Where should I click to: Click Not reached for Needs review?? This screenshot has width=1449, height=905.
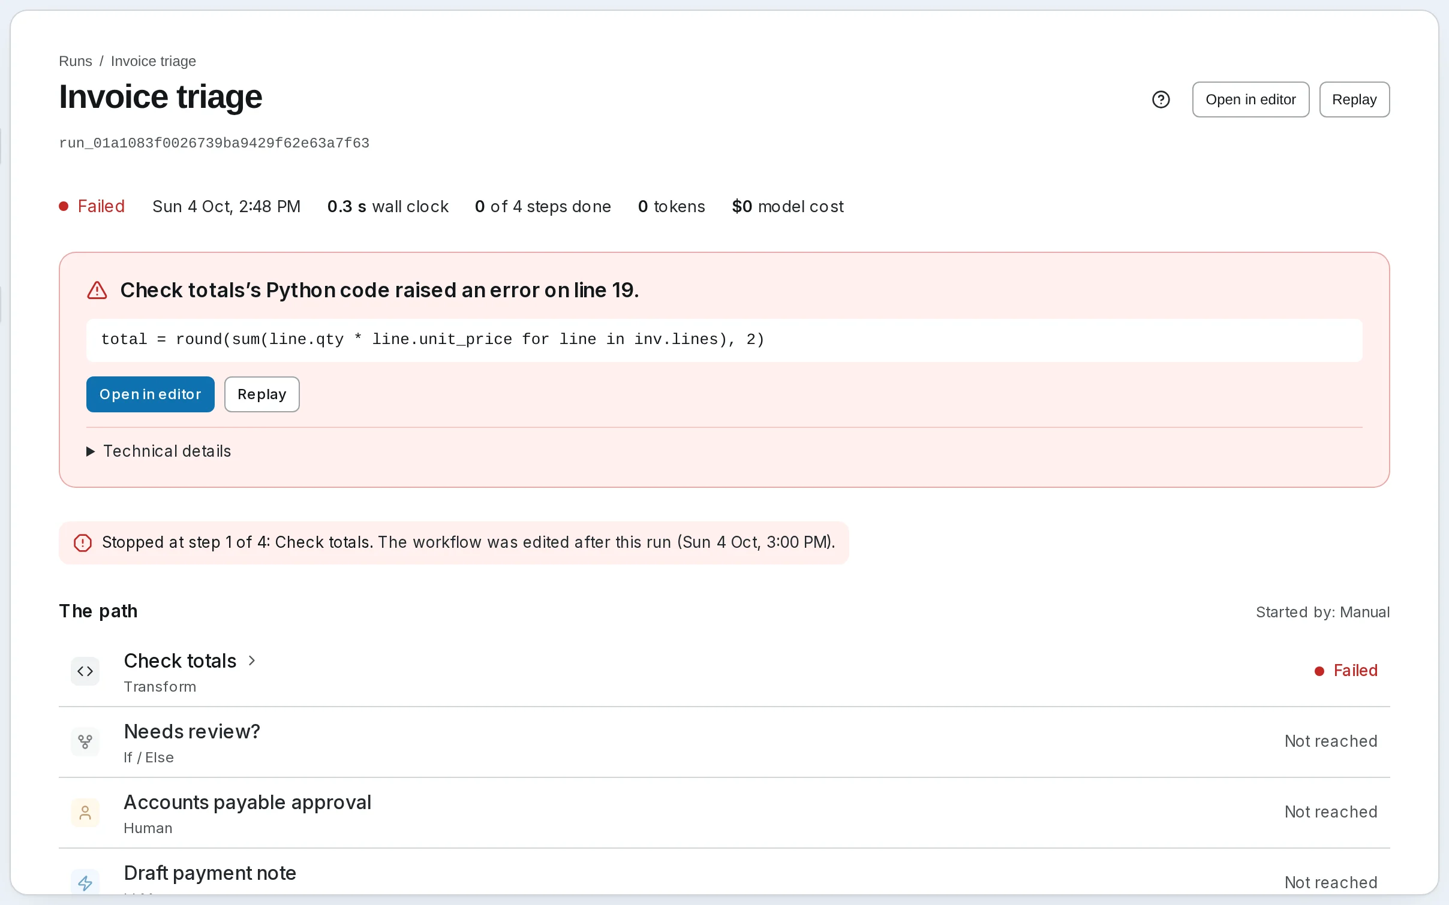point(1331,741)
